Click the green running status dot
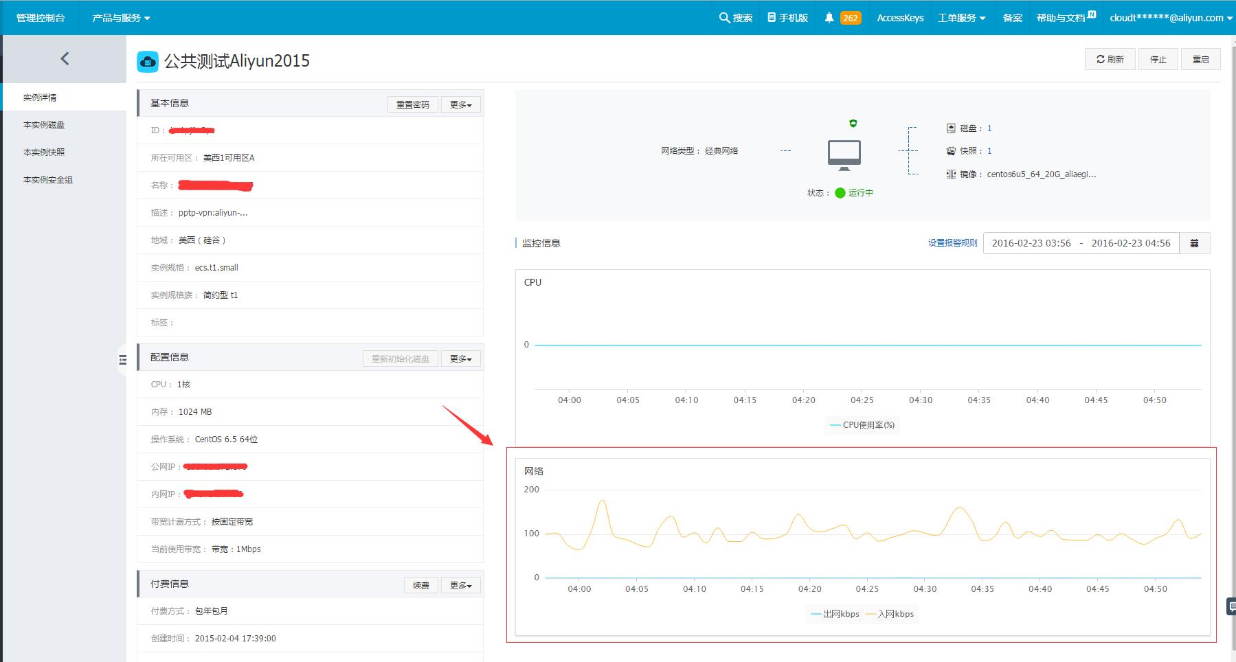The image size is (1236, 662). point(840,193)
